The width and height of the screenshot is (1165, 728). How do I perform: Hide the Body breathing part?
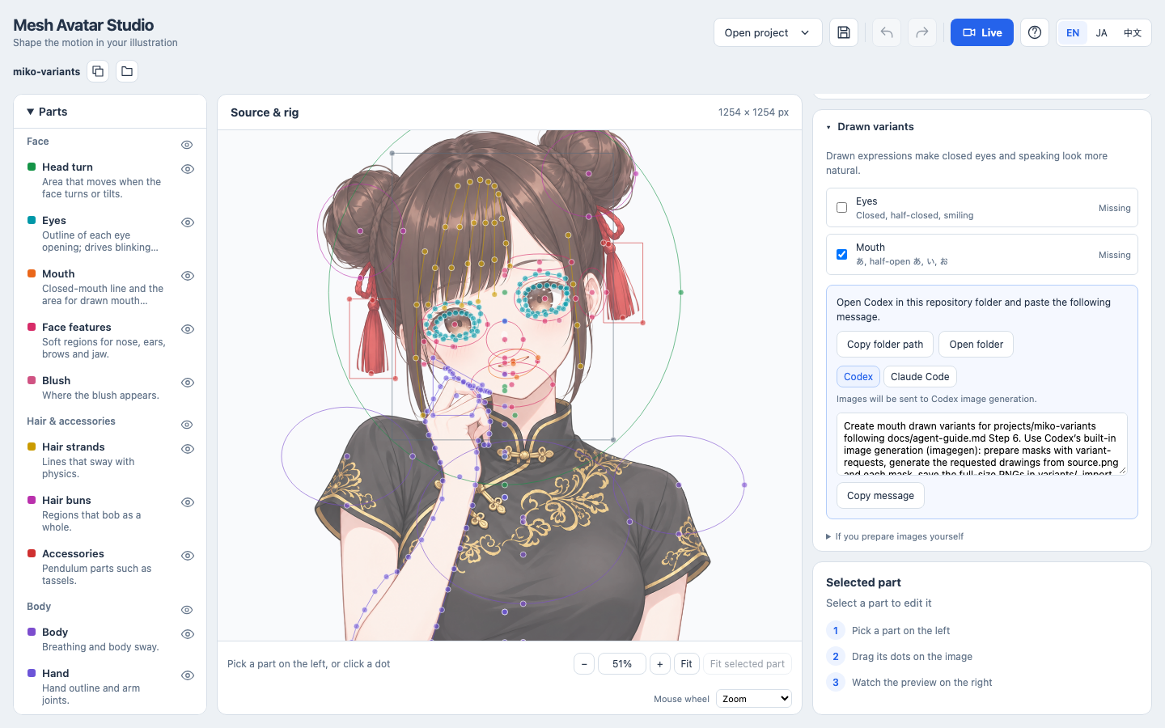coord(188,634)
